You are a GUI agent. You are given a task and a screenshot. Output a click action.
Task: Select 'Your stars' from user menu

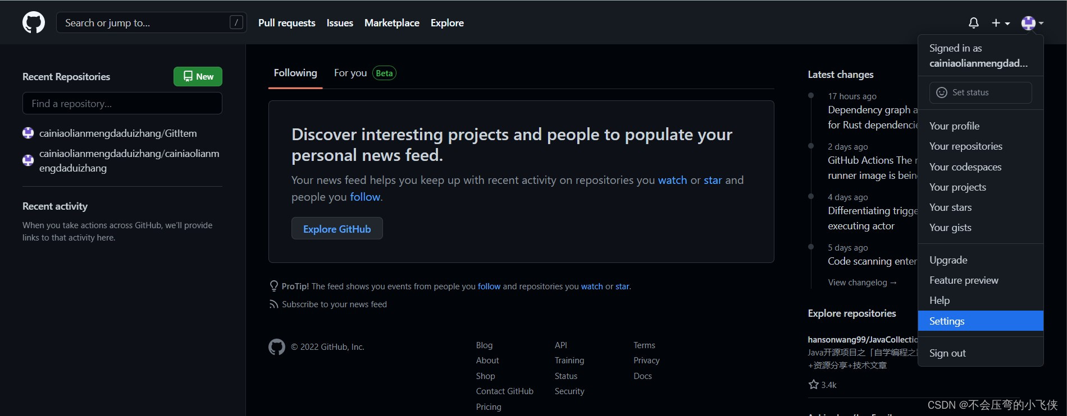coord(981,207)
